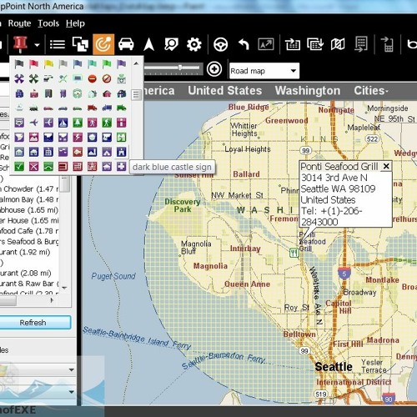Viewport: 417px width, 417px height.
Task: Open settings with the gear icon
Action: click(194, 44)
